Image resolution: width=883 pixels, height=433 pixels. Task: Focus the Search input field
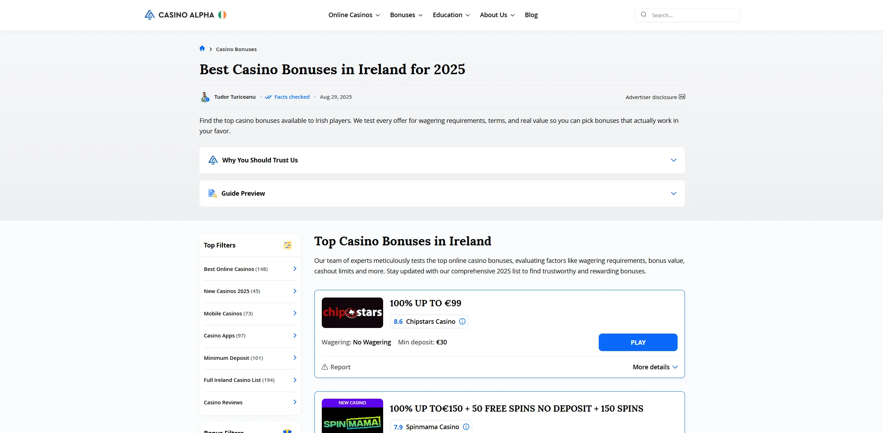tap(687, 15)
